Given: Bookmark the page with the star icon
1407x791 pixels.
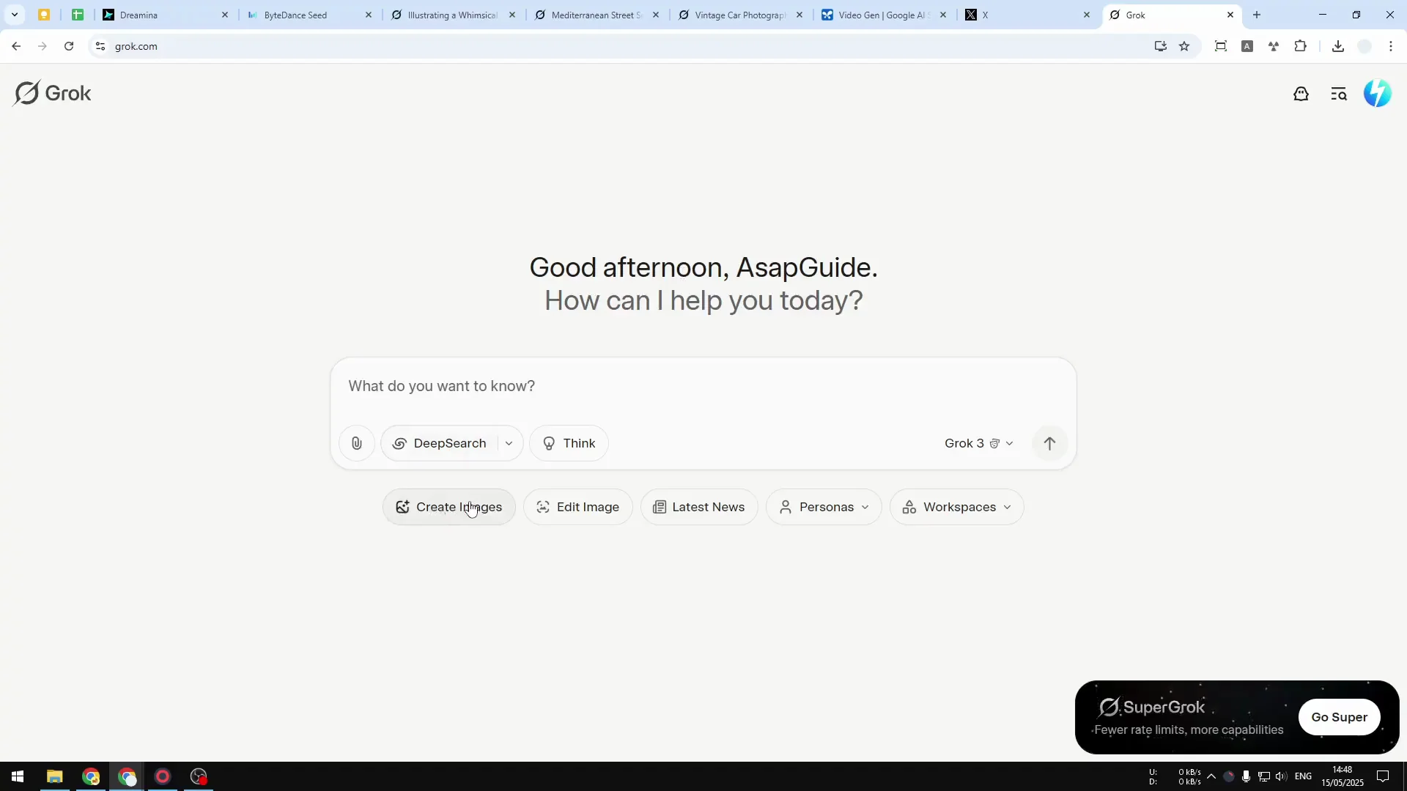Looking at the screenshot, I should click(x=1185, y=46).
